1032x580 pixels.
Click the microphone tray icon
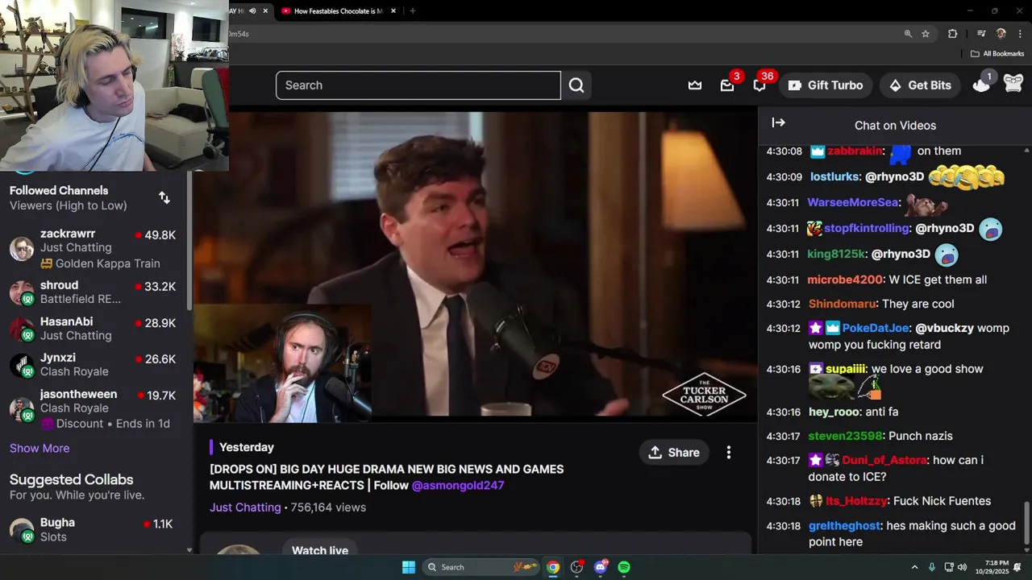click(x=932, y=567)
